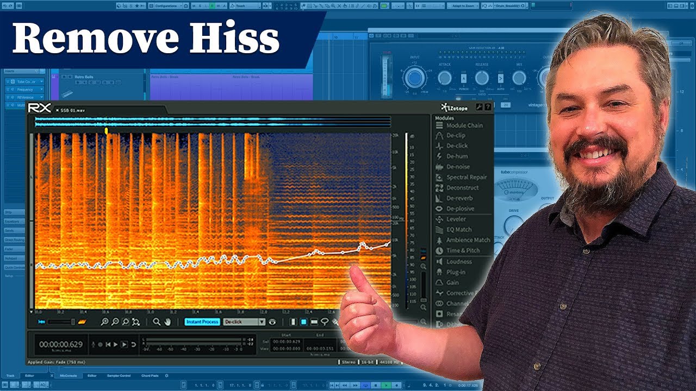Toggle the instant process preview eye icon
Viewport: 696px width, 391px height.
[x=272, y=321]
